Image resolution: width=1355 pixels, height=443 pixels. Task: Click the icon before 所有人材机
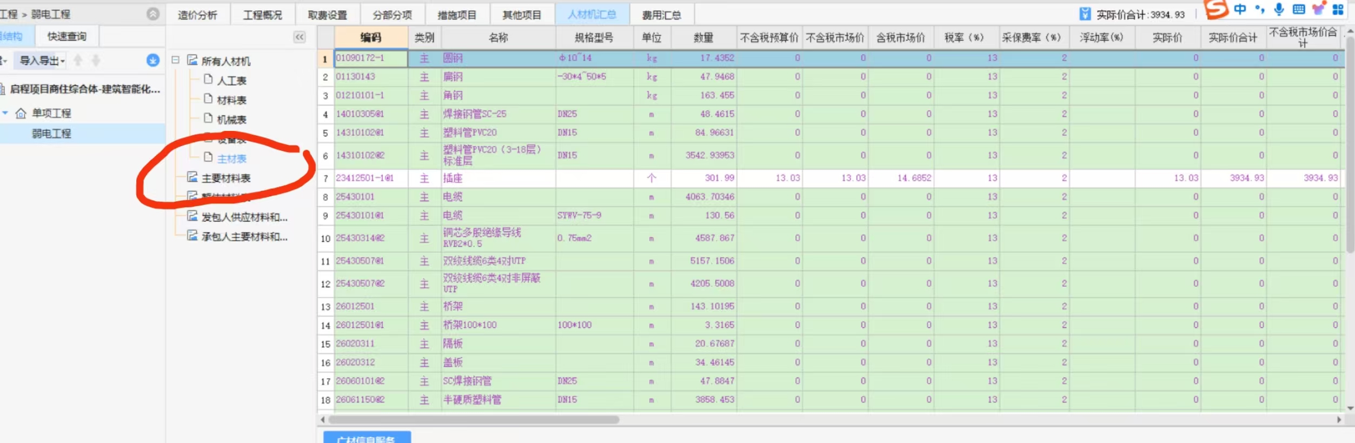tap(192, 60)
